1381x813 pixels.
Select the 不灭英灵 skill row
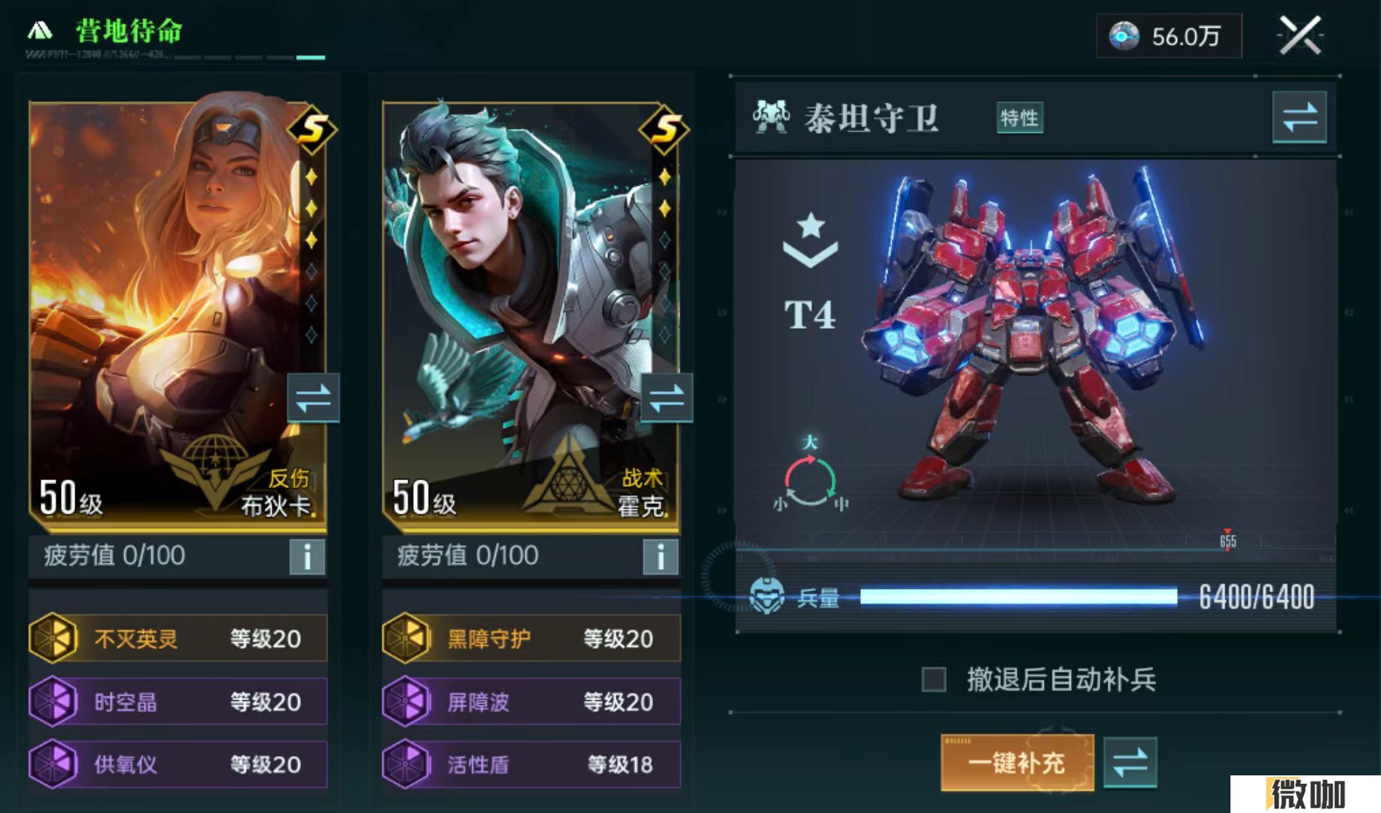pyautogui.click(x=178, y=638)
